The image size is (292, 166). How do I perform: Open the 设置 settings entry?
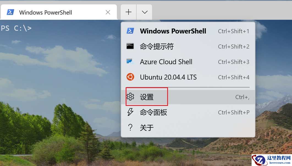(147, 97)
